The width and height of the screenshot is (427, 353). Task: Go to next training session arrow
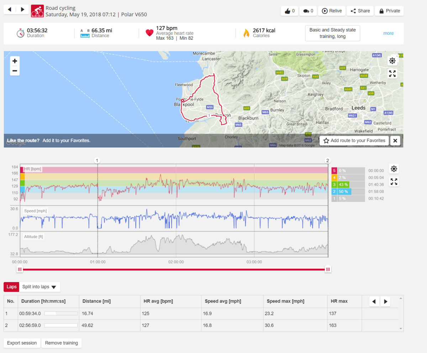coord(22,10)
